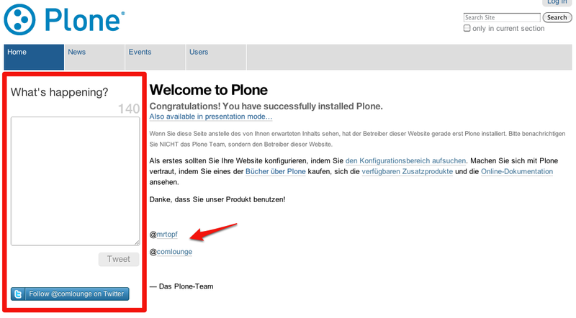Click the comlounge username link
The image size is (576, 318).
pos(174,252)
